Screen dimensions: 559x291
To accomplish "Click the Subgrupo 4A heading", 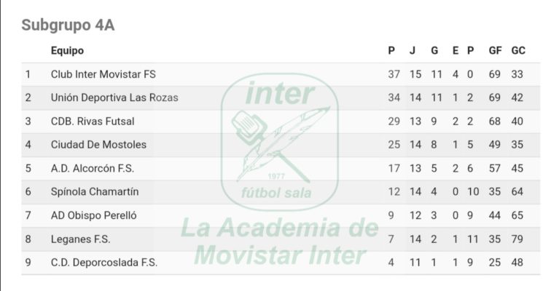I will (x=68, y=25).
